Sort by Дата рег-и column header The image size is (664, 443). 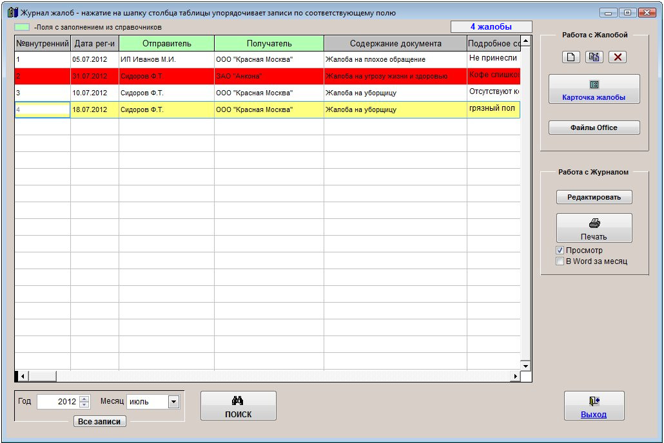[x=94, y=44]
